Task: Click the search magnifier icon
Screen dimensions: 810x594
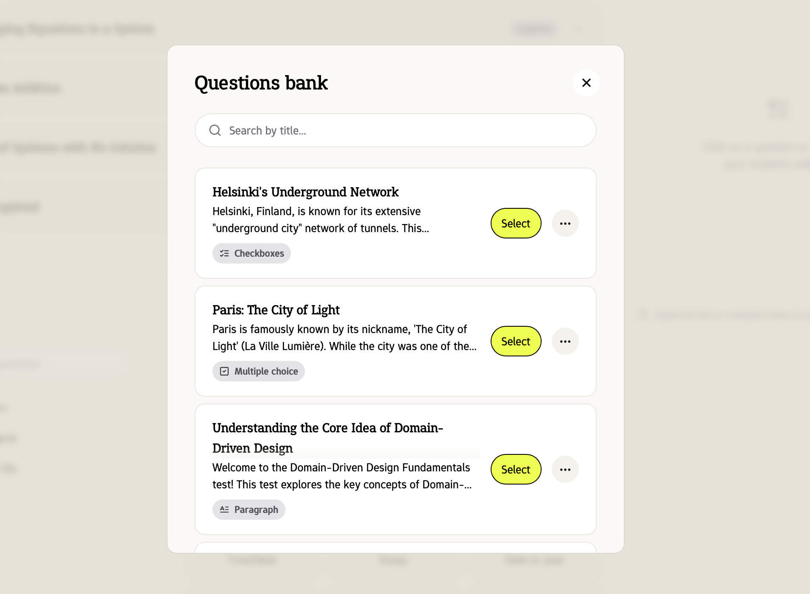Action: point(215,130)
